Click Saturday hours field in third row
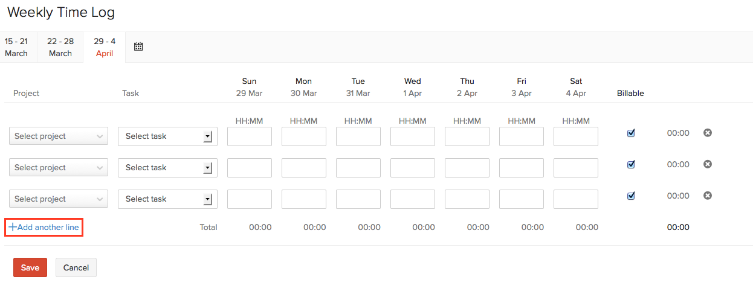This screenshot has height=291, width=753. point(576,199)
